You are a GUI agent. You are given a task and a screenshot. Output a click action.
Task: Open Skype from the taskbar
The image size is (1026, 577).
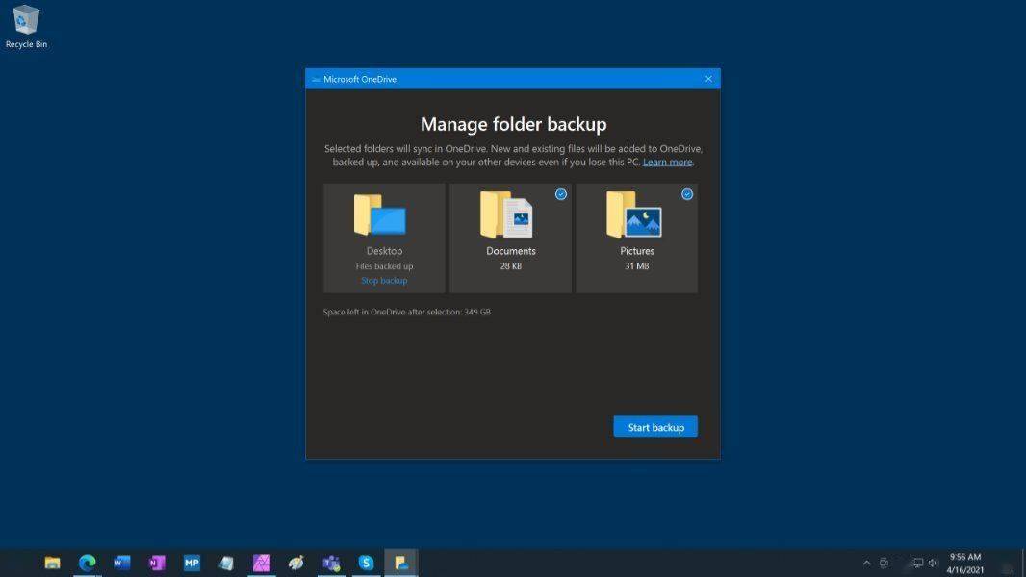[366, 563]
